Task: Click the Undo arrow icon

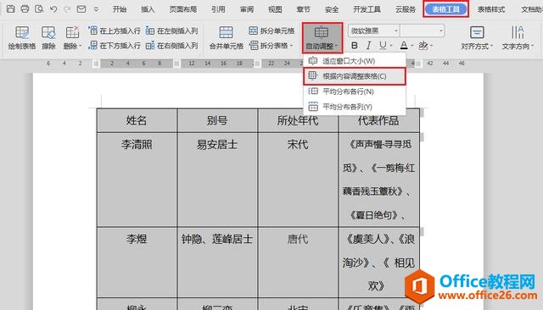Action: tap(53, 8)
